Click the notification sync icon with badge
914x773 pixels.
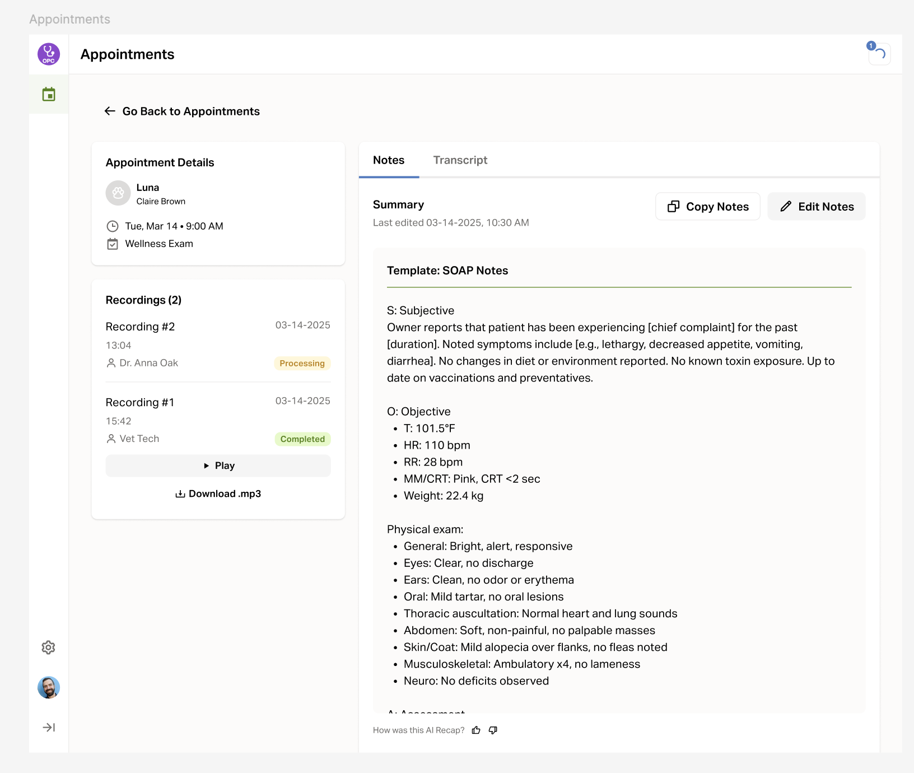[x=879, y=54]
